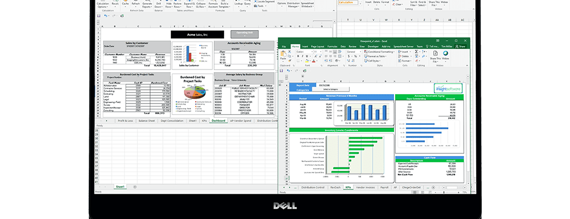This screenshot has height=219, width=570.
Task: Click the Tim Miller account name
Action: (447, 47)
